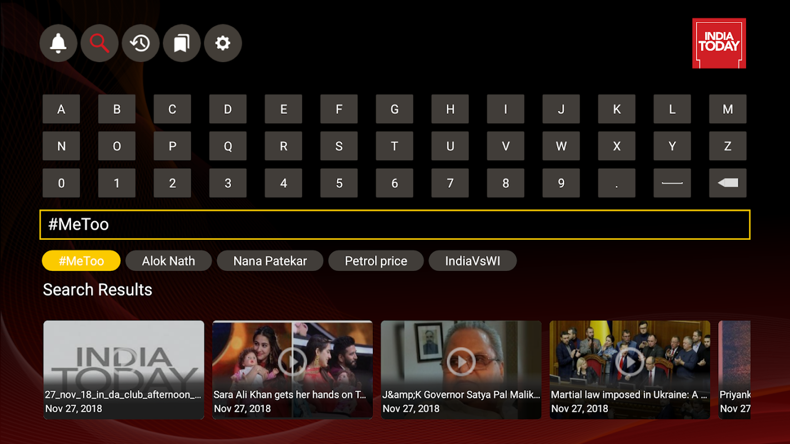This screenshot has height=444, width=790.
Task: Select the #MeToo suggestion chip
Action: click(81, 261)
